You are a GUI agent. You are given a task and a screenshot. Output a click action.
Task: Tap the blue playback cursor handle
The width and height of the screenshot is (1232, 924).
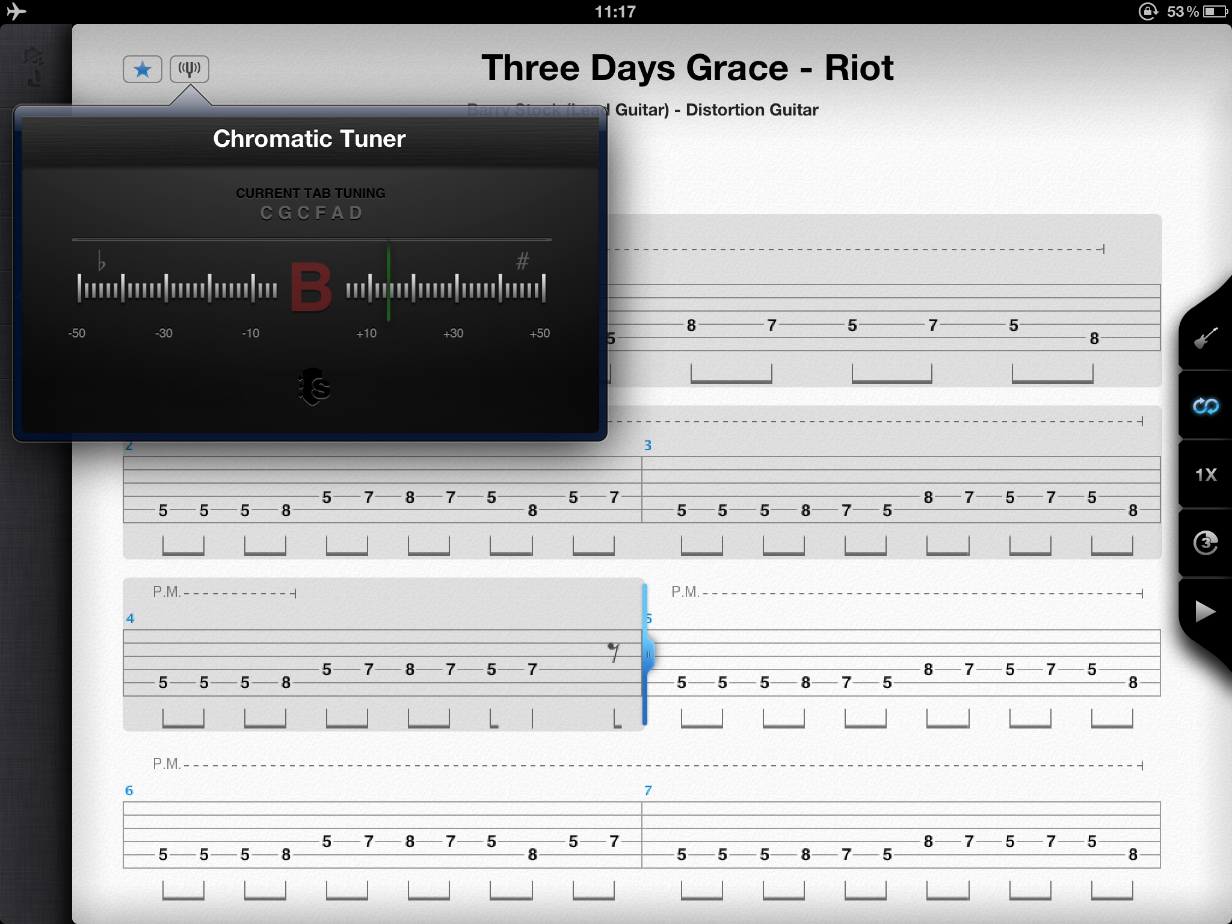click(647, 654)
